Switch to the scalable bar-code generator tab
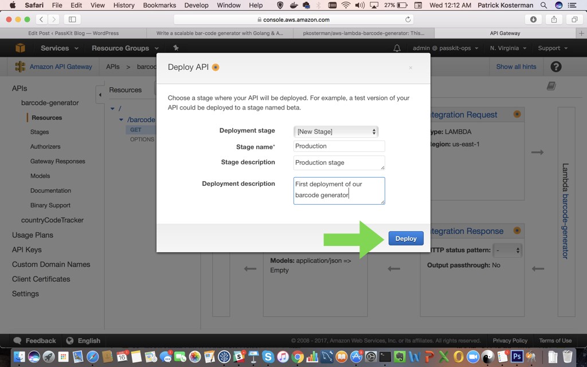The width and height of the screenshot is (587, 367). [220, 33]
